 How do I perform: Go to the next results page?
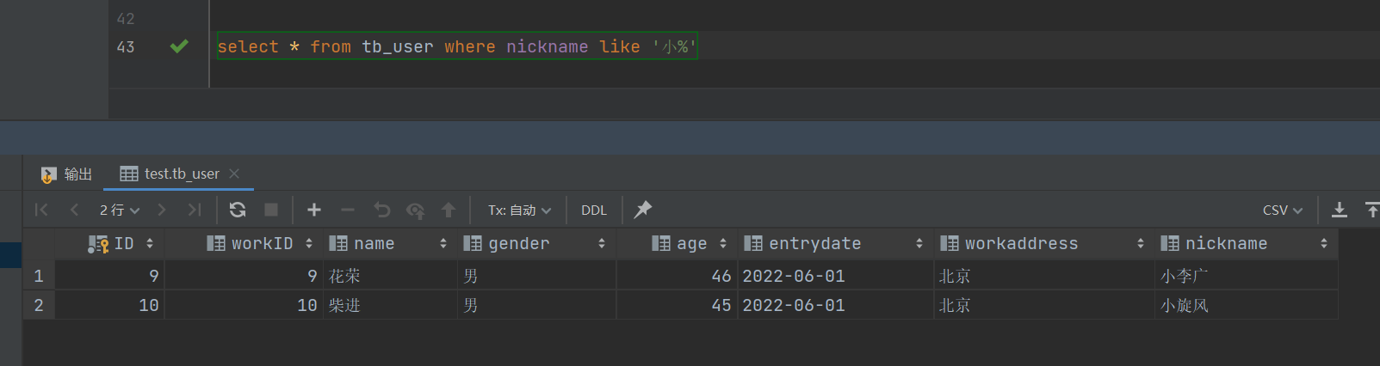pyautogui.click(x=162, y=210)
